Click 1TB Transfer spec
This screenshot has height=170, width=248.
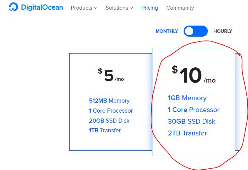(x=105, y=130)
